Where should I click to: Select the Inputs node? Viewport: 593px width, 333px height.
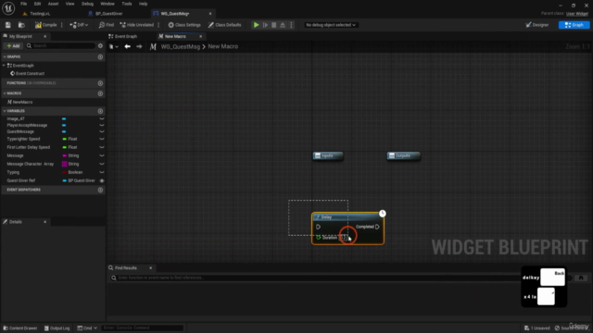[x=328, y=155]
